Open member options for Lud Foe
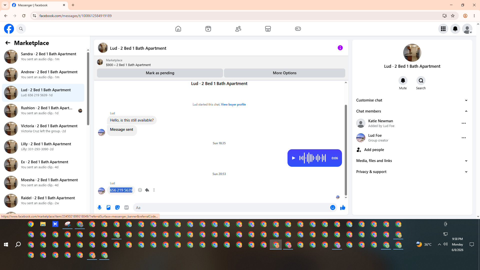Image resolution: width=480 pixels, height=270 pixels. [464, 138]
